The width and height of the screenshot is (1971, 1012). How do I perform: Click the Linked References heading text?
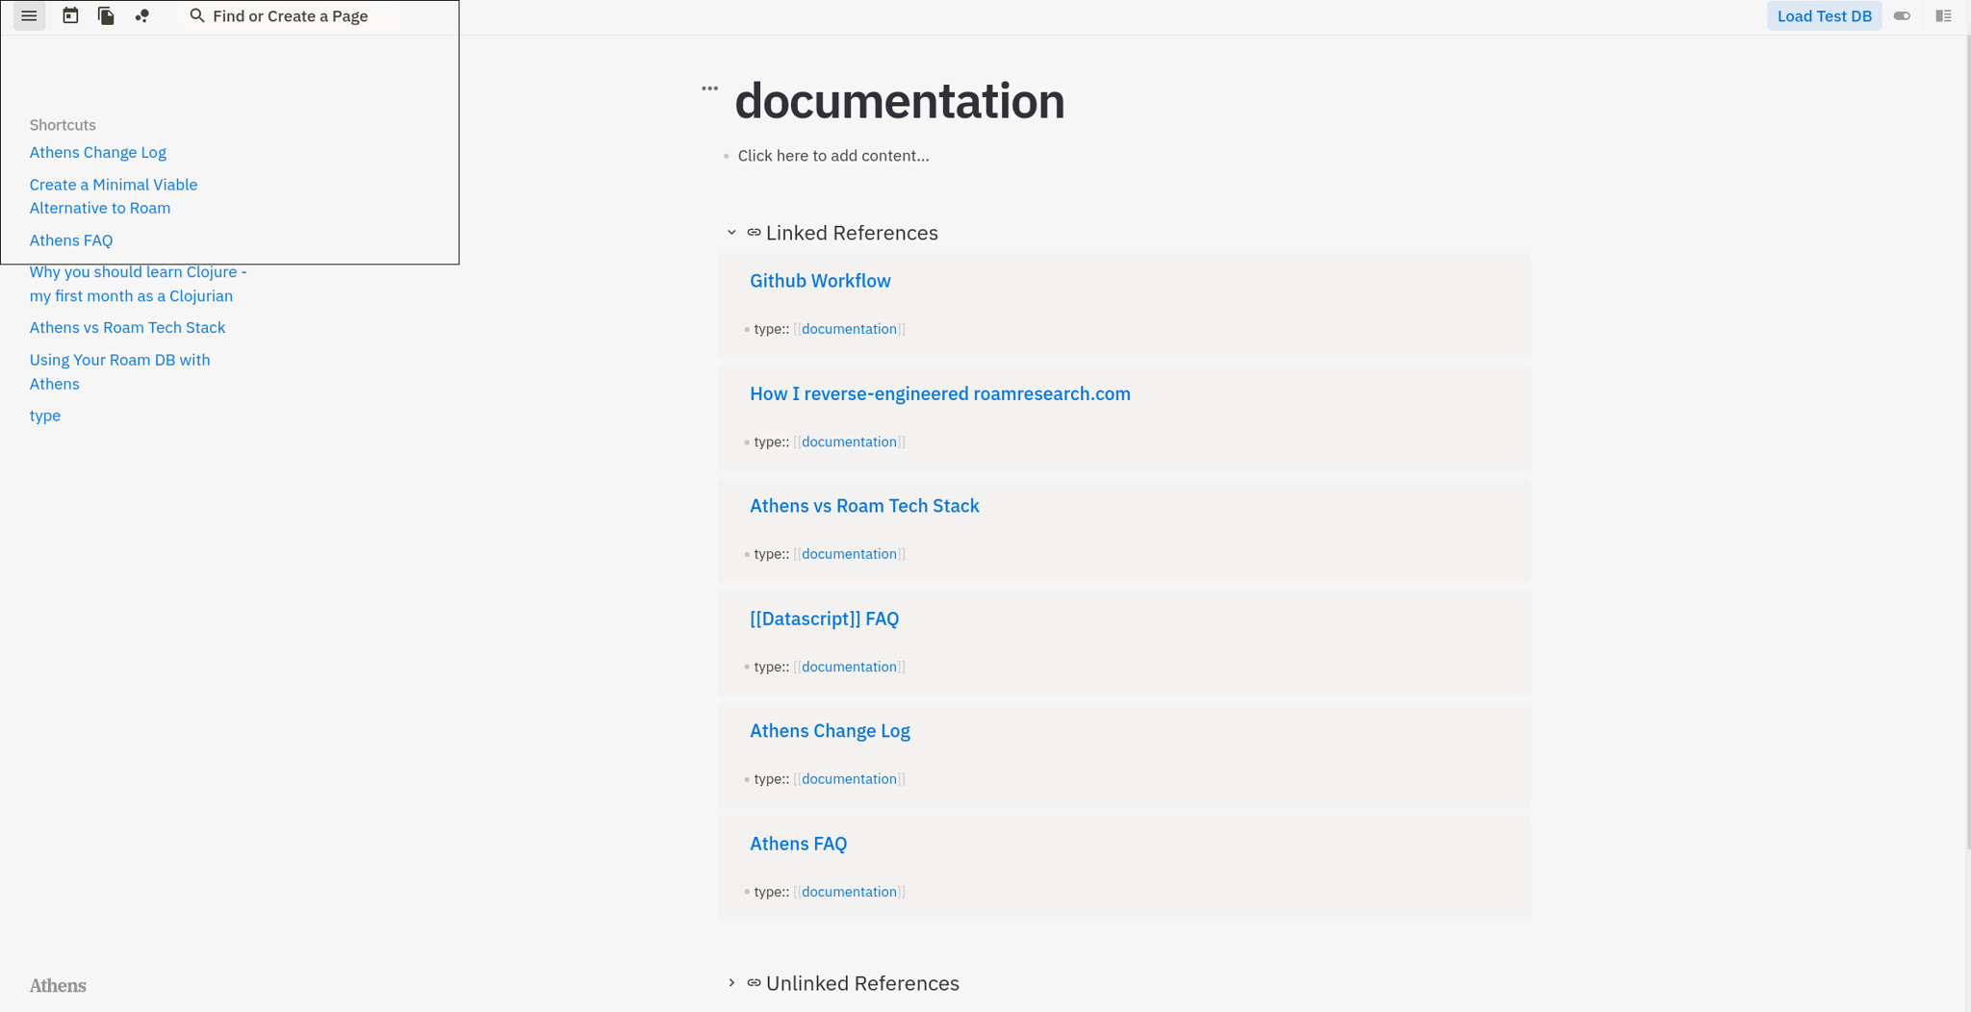tap(852, 233)
